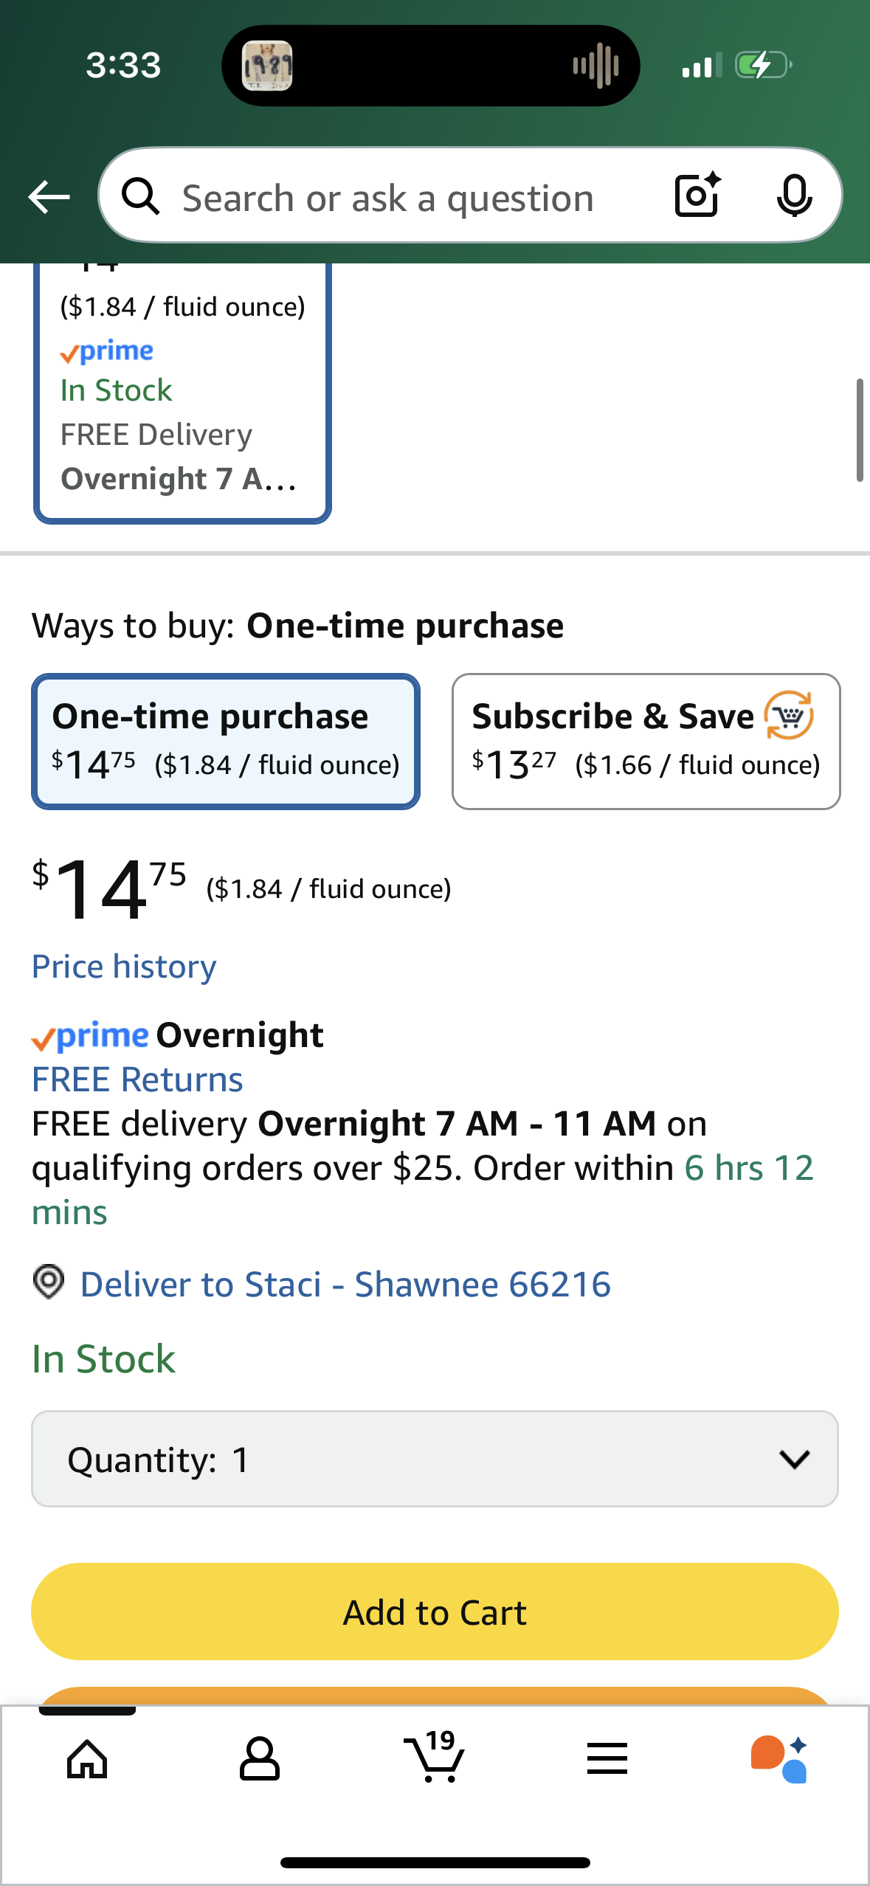Open the FREE Returns link
Image resolution: width=870 pixels, height=1886 pixels.
[137, 1080]
